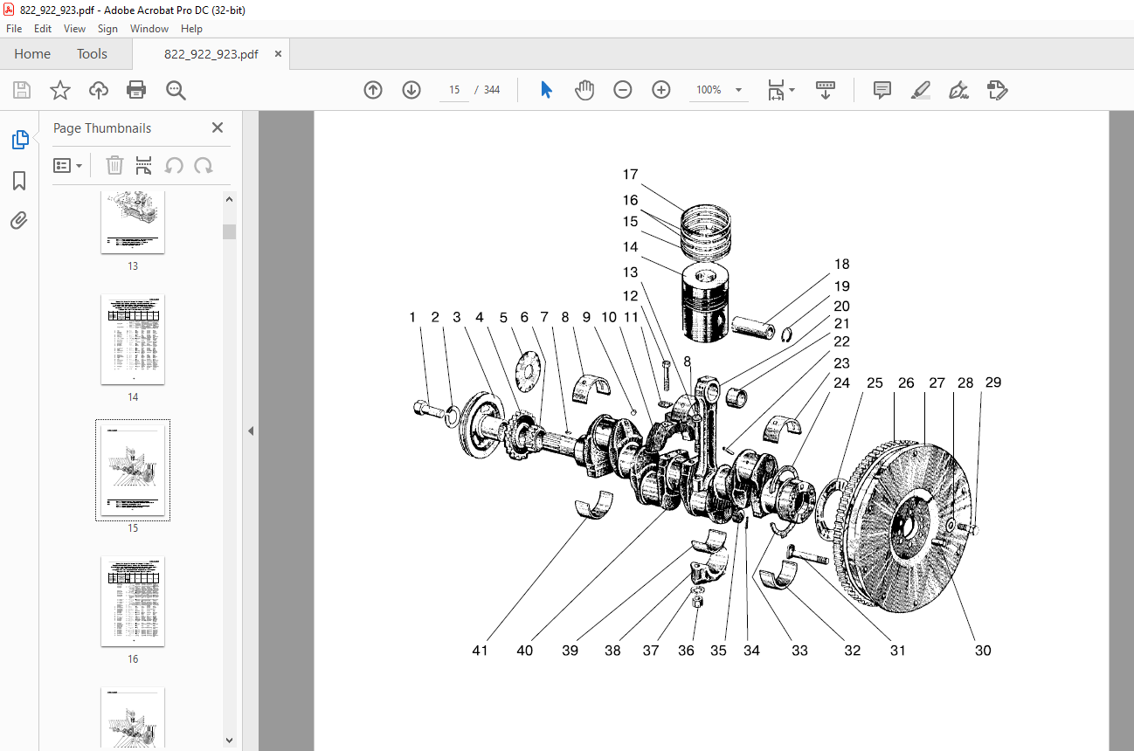Image resolution: width=1134 pixels, height=751 pixels.
Task: Select page 14 thumbnail
Action: click(133, 340)
